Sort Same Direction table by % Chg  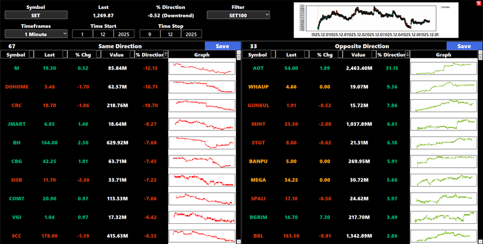pyautogui.click(x=82, y=55)
